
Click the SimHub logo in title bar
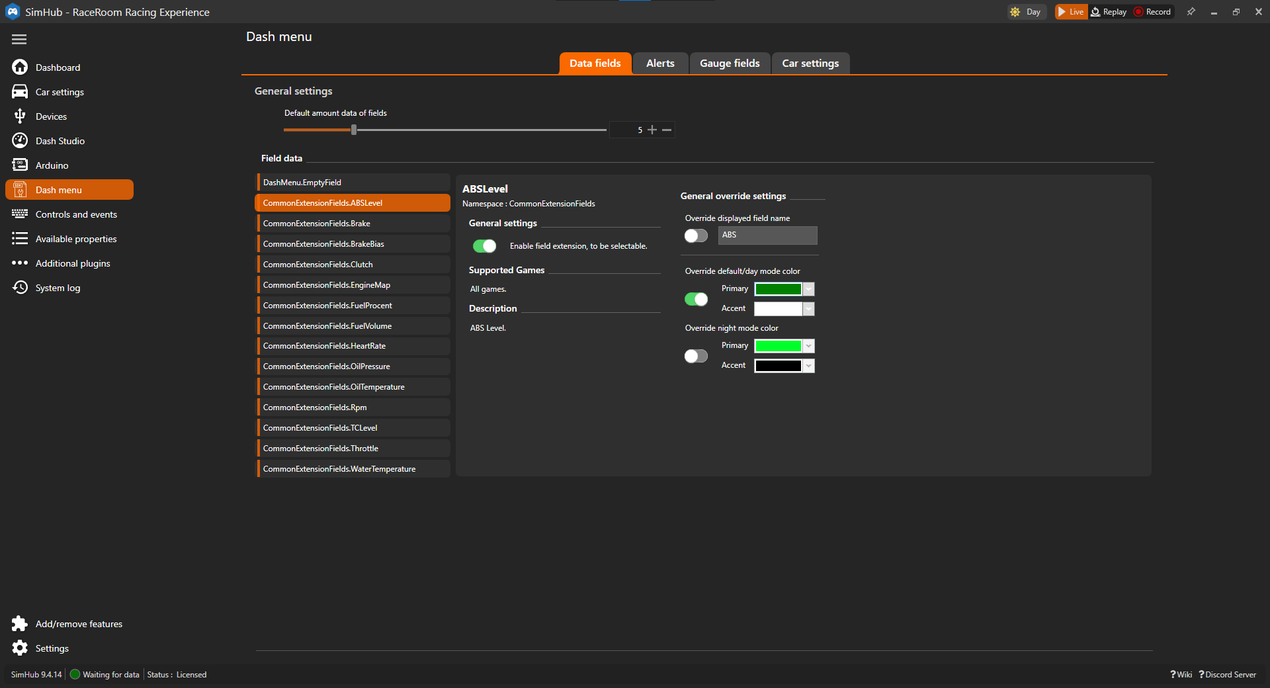(x=13, y=12)
